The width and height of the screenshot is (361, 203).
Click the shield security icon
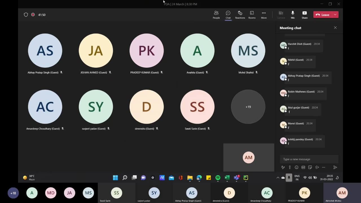[x=26, y=15]
